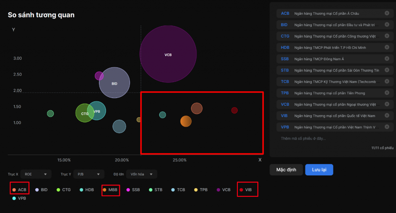Click the Lưu lại button

pos(319,170)
